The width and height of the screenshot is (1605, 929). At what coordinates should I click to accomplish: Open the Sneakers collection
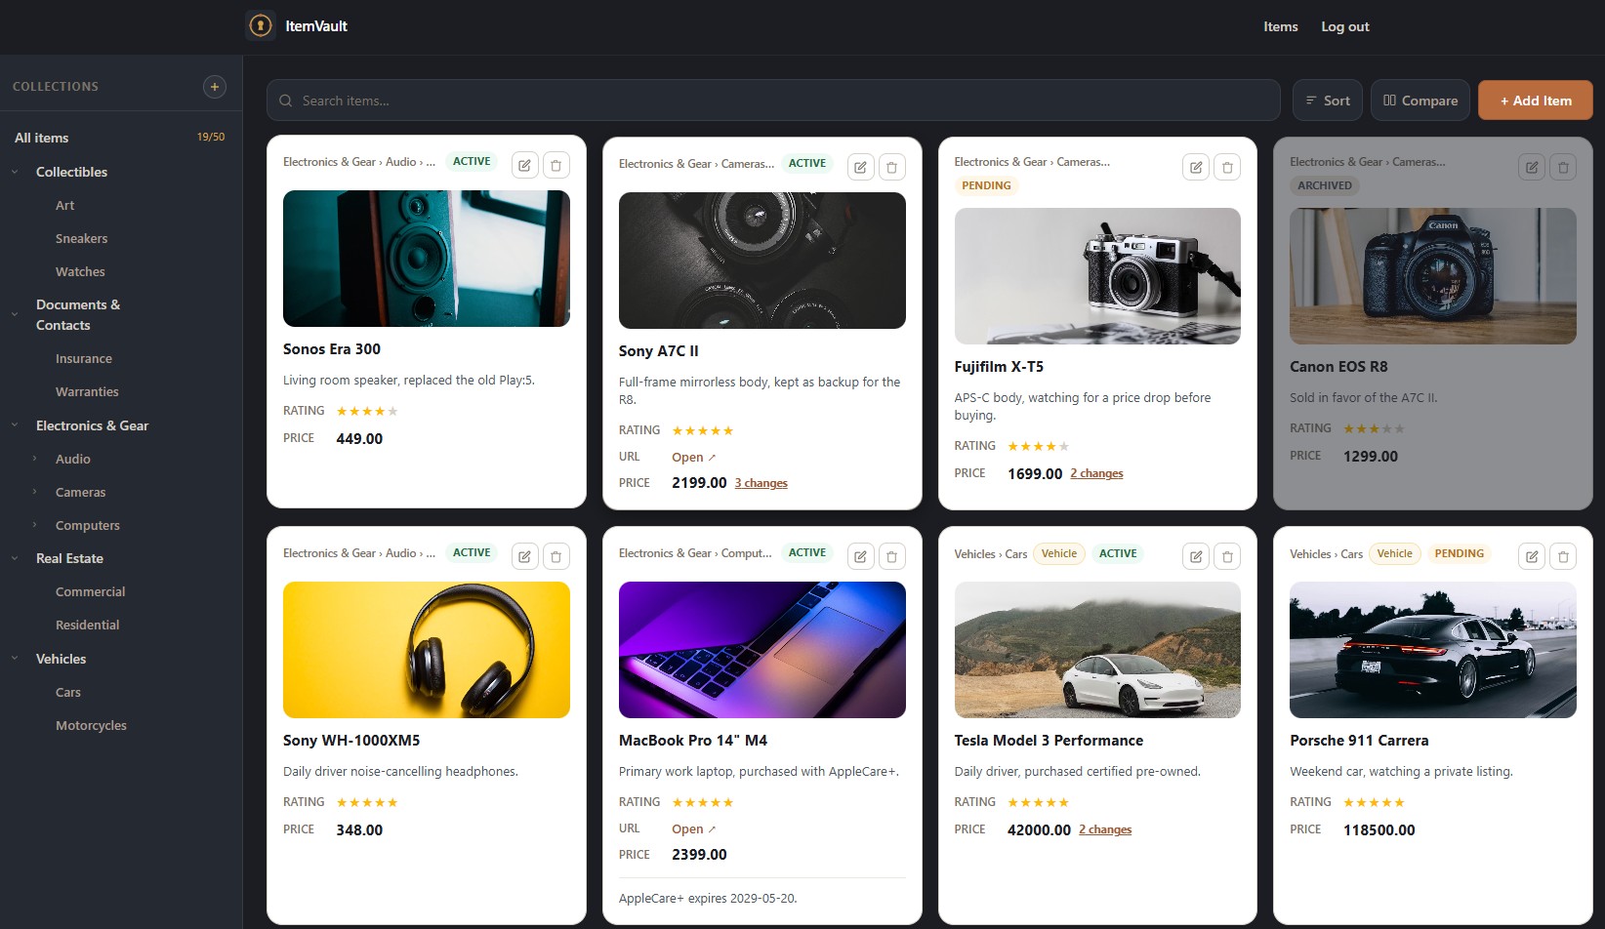tap(81, 238)
